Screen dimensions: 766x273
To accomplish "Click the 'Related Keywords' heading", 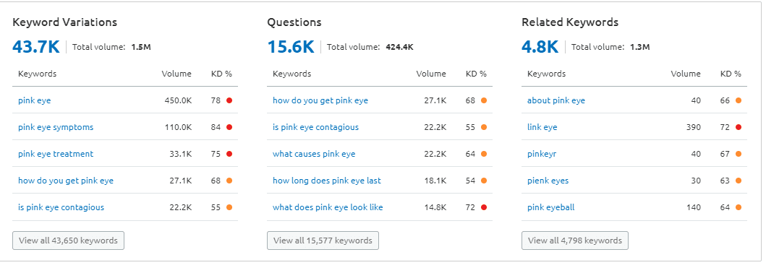I will click(570, 22).
